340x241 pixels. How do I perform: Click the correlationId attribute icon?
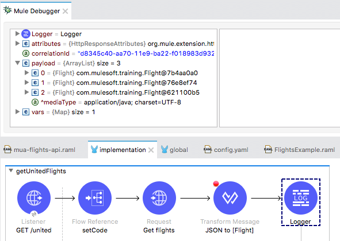(x=26, y=53)
